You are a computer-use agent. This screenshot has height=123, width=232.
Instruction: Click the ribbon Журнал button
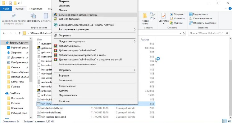click(176, 23)
